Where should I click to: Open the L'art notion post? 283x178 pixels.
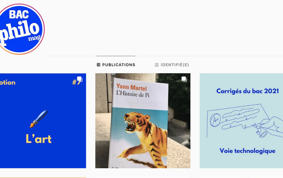[43, 121]
